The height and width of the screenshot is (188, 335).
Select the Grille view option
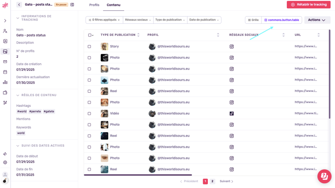click(x=253, y=20)
